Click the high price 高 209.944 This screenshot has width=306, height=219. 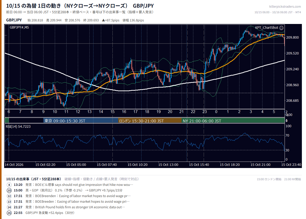coord(54,20)
